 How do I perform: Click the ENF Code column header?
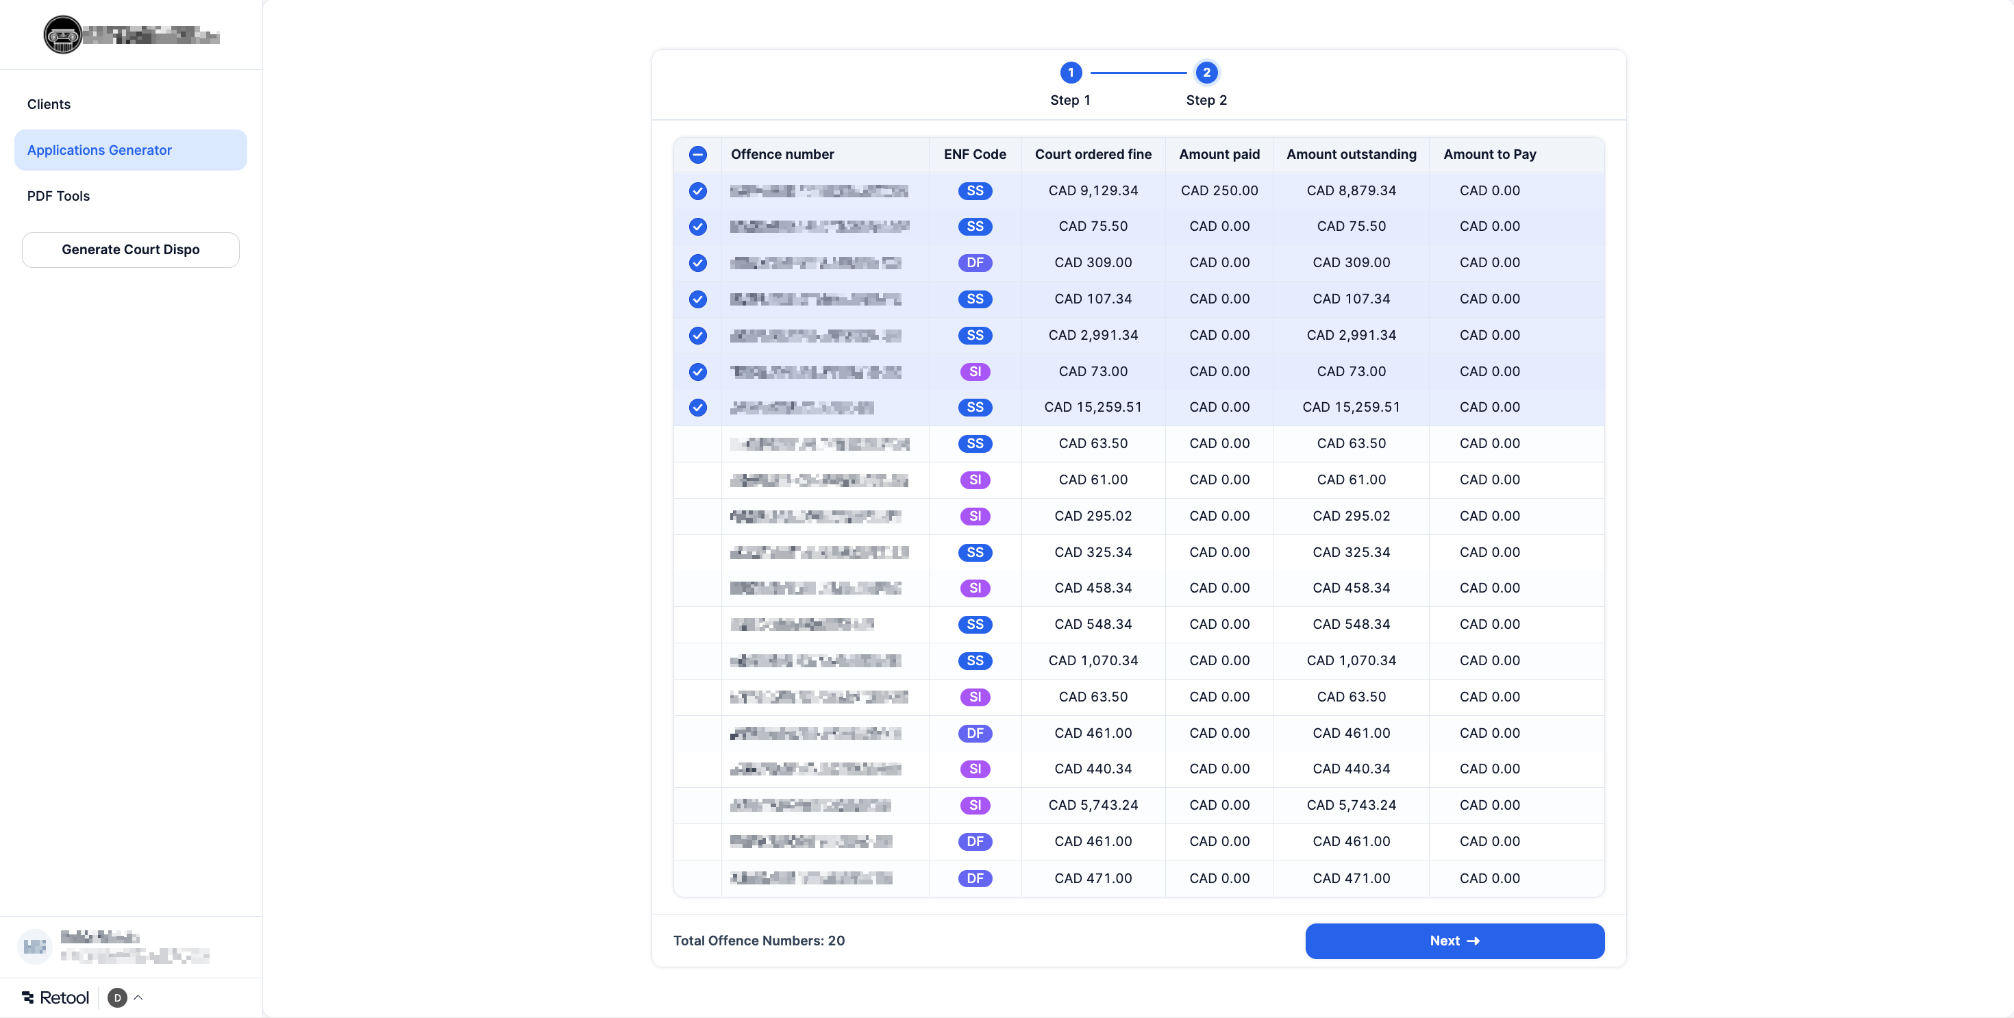(974, 155)
